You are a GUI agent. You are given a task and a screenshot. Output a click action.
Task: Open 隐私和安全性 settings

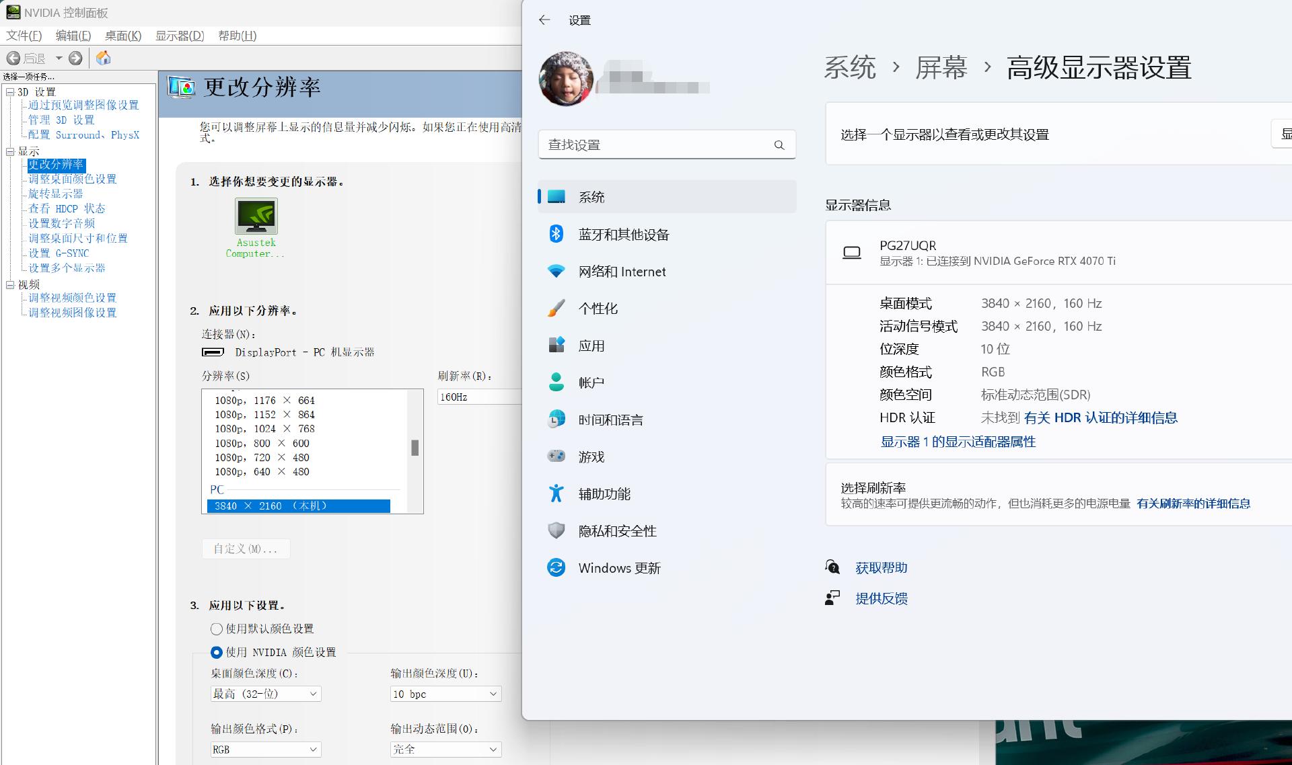pyautogui.click(x=616, y=530)
